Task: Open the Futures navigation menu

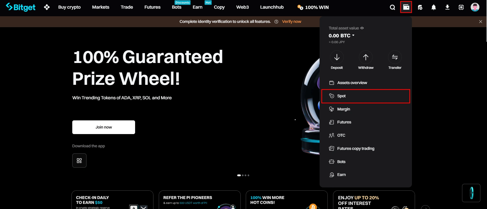Action: [152, 7]
